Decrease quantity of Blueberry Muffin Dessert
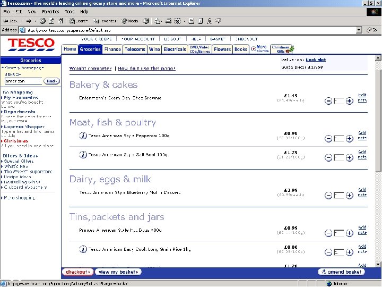Viewport: 382px width, 287px height. (328, 195)
